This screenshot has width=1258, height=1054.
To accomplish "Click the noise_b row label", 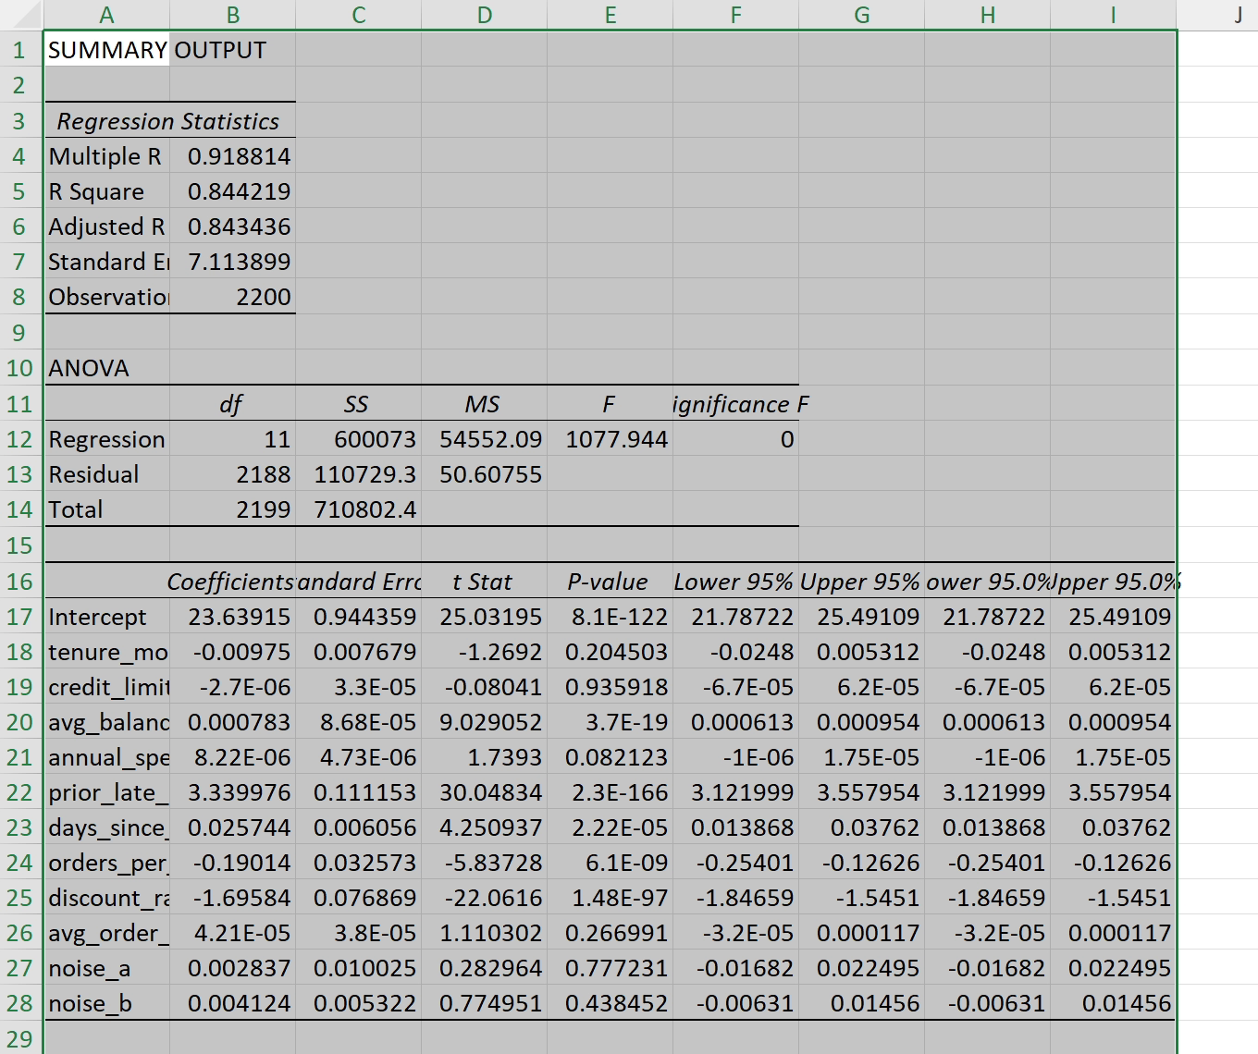I will point(107,1003).
